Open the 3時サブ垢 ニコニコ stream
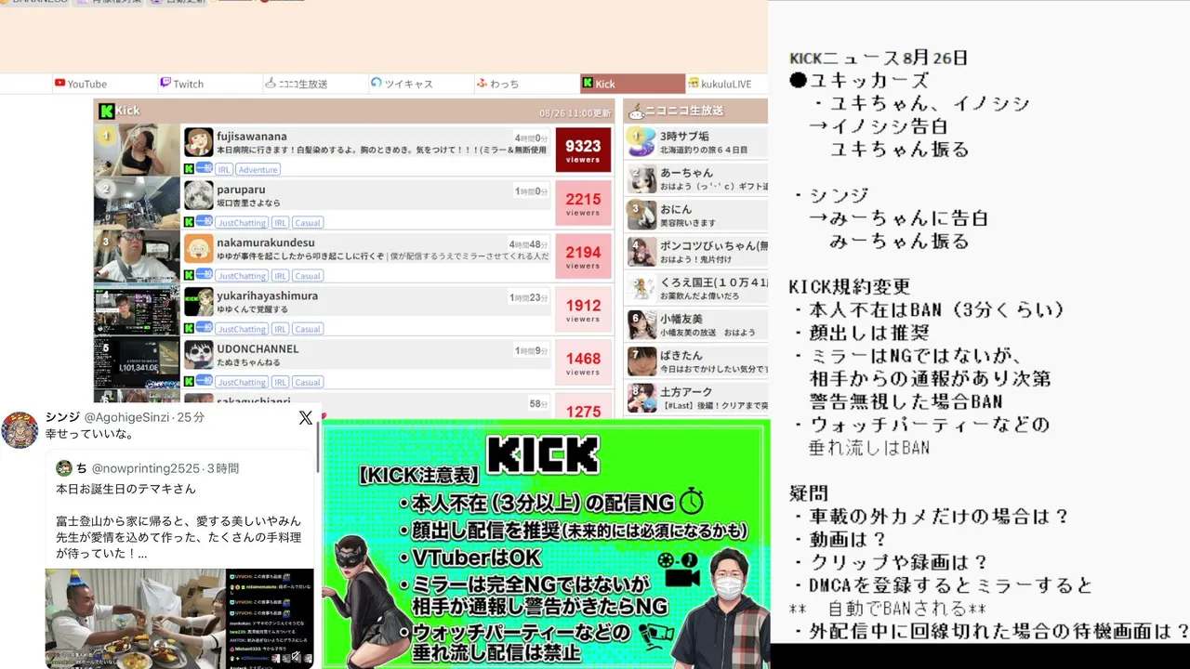Viewport: 1190px width, 669px height. (x=696, y=142)
